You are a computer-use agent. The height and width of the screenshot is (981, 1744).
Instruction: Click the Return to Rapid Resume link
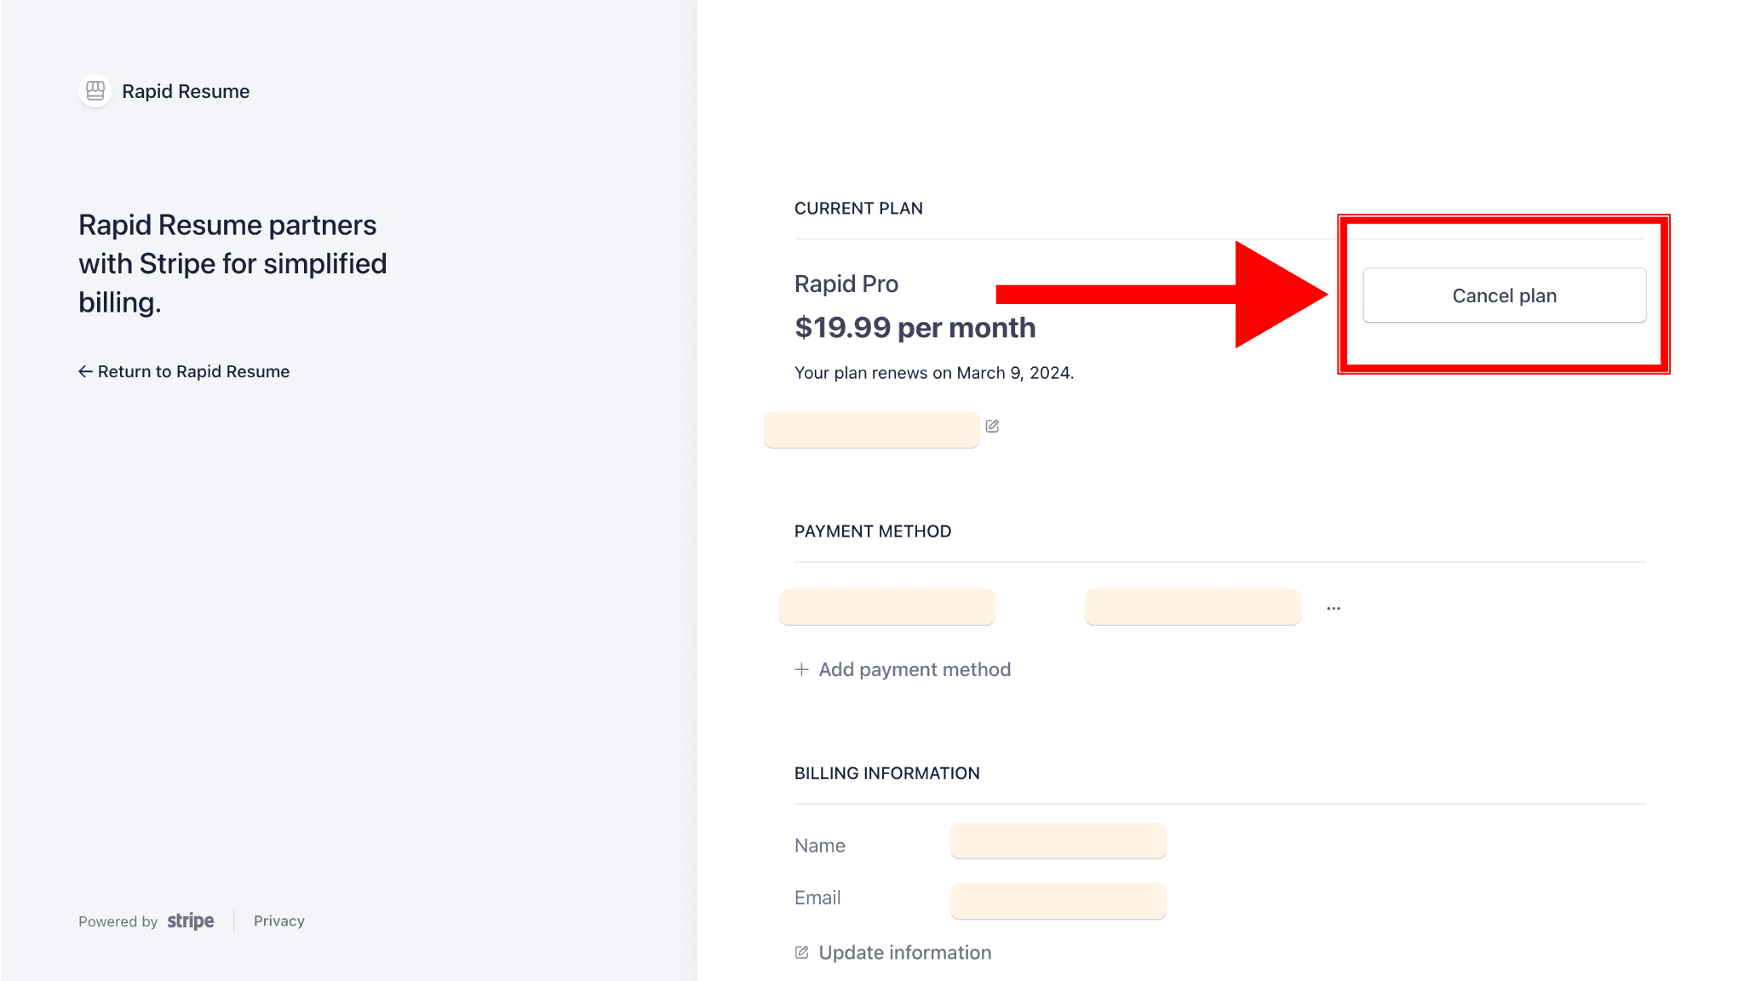(x=193, y=371)
